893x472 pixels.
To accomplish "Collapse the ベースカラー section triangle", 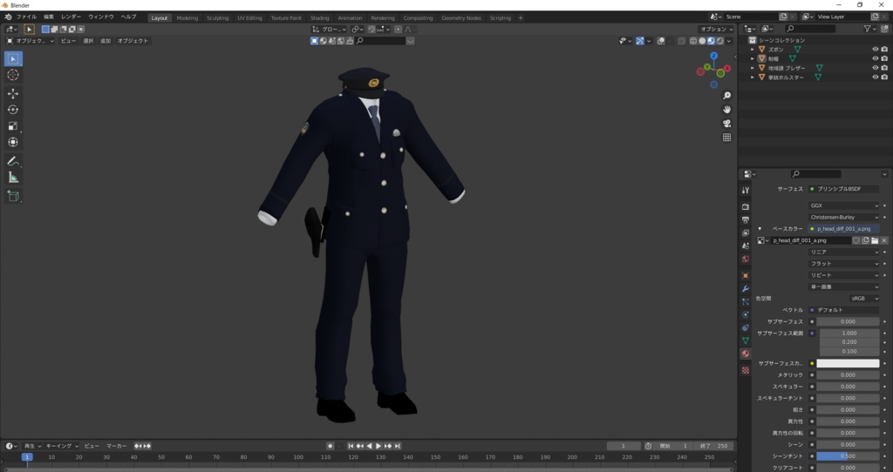I will [760, 229].
